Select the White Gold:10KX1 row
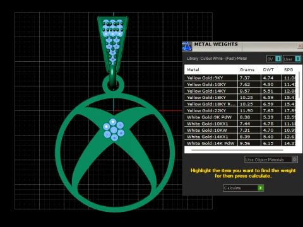 pos(240,124)
